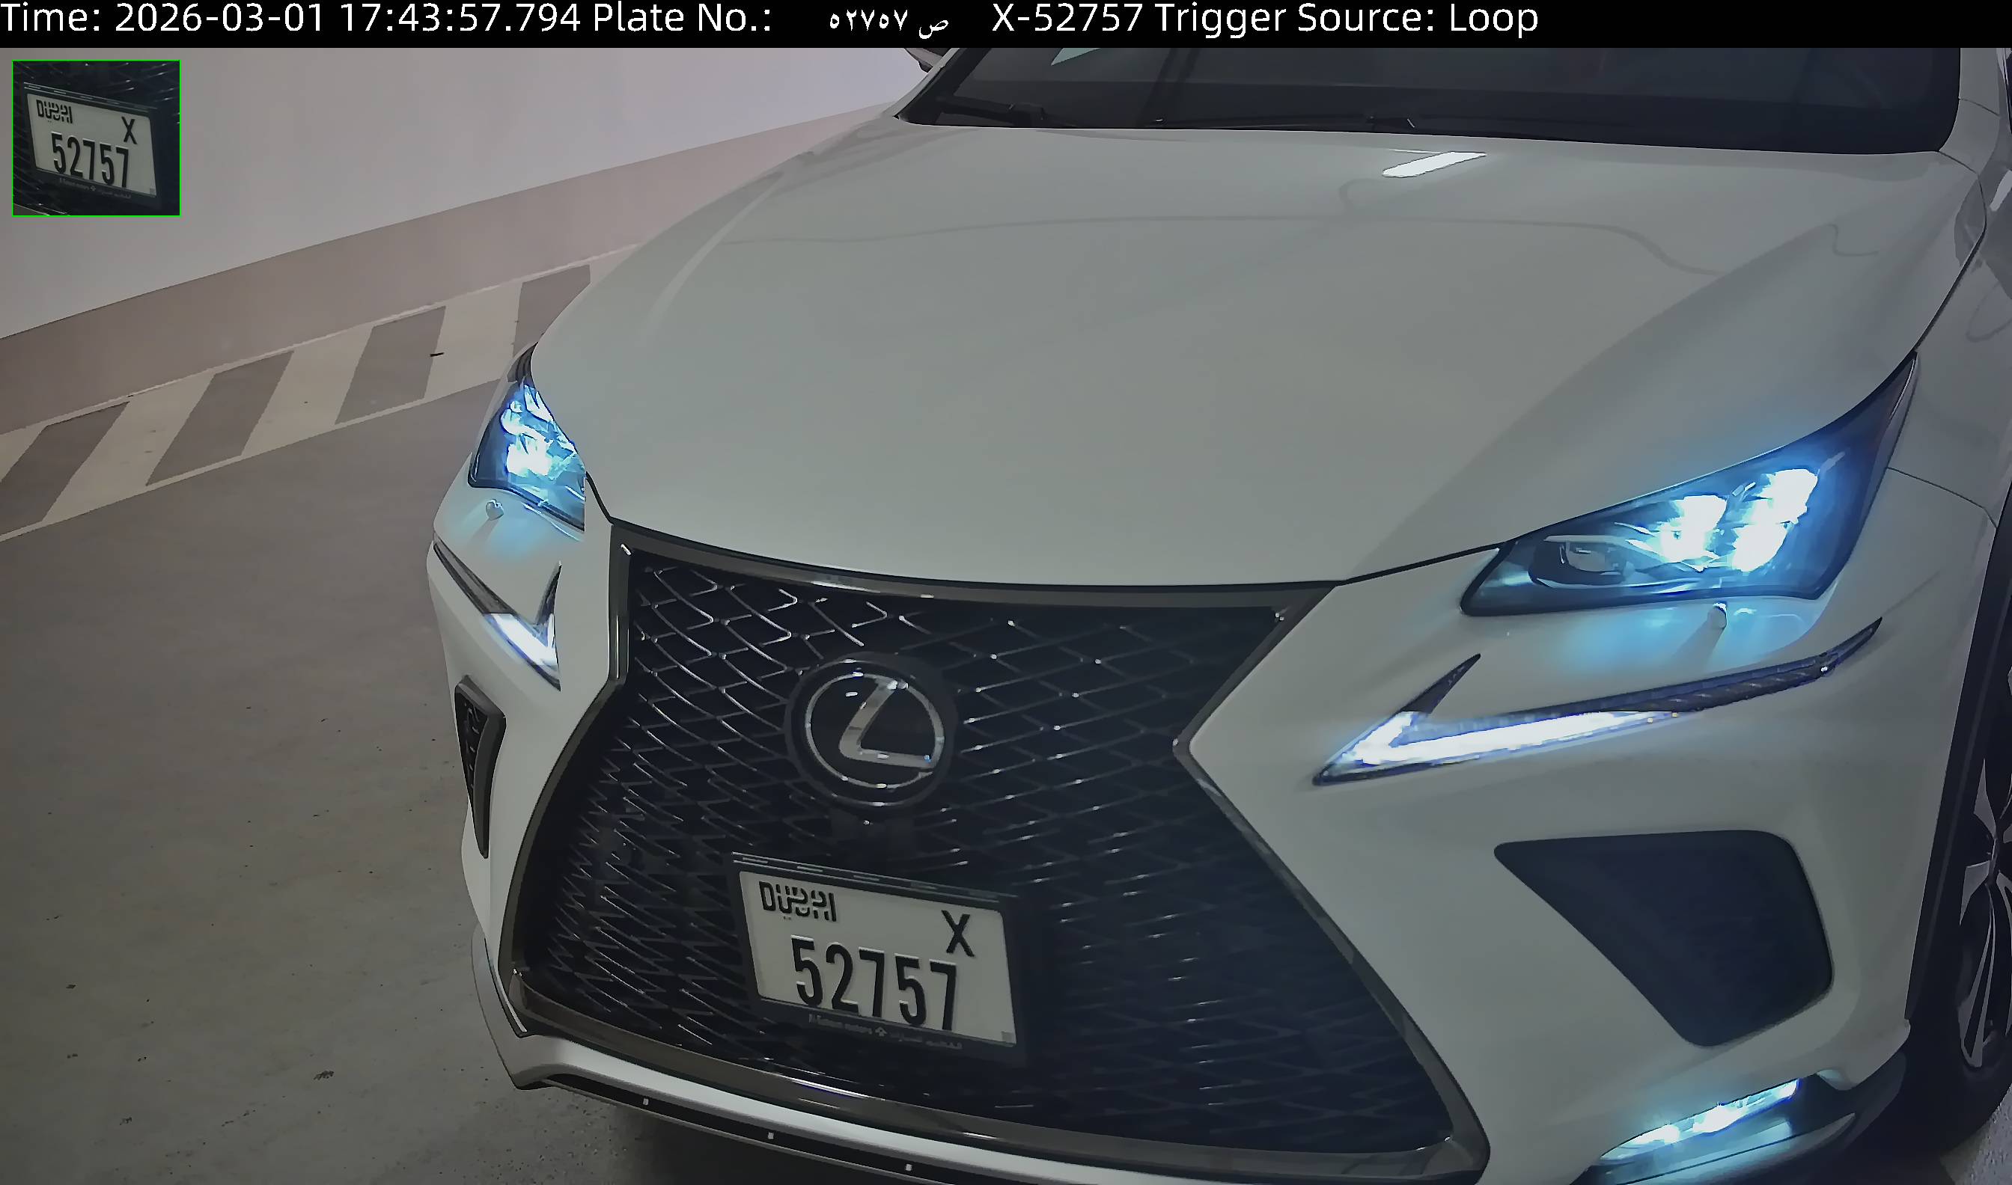The image size is (2012, 1185).
Task: Click the license plate thumbnail in corner
Action: [x=96, y=138]
